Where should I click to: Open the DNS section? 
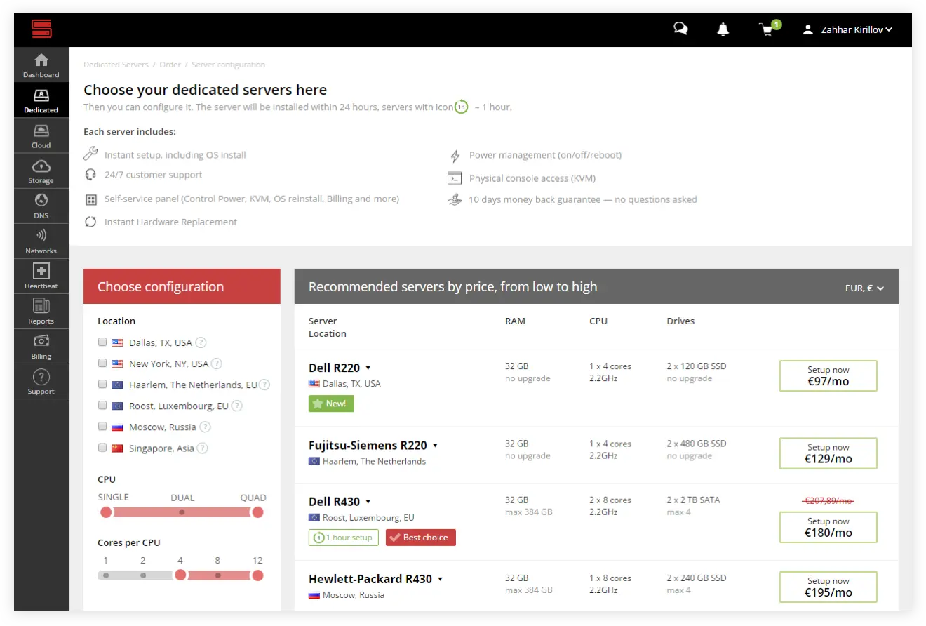click(x=41, y=206)
